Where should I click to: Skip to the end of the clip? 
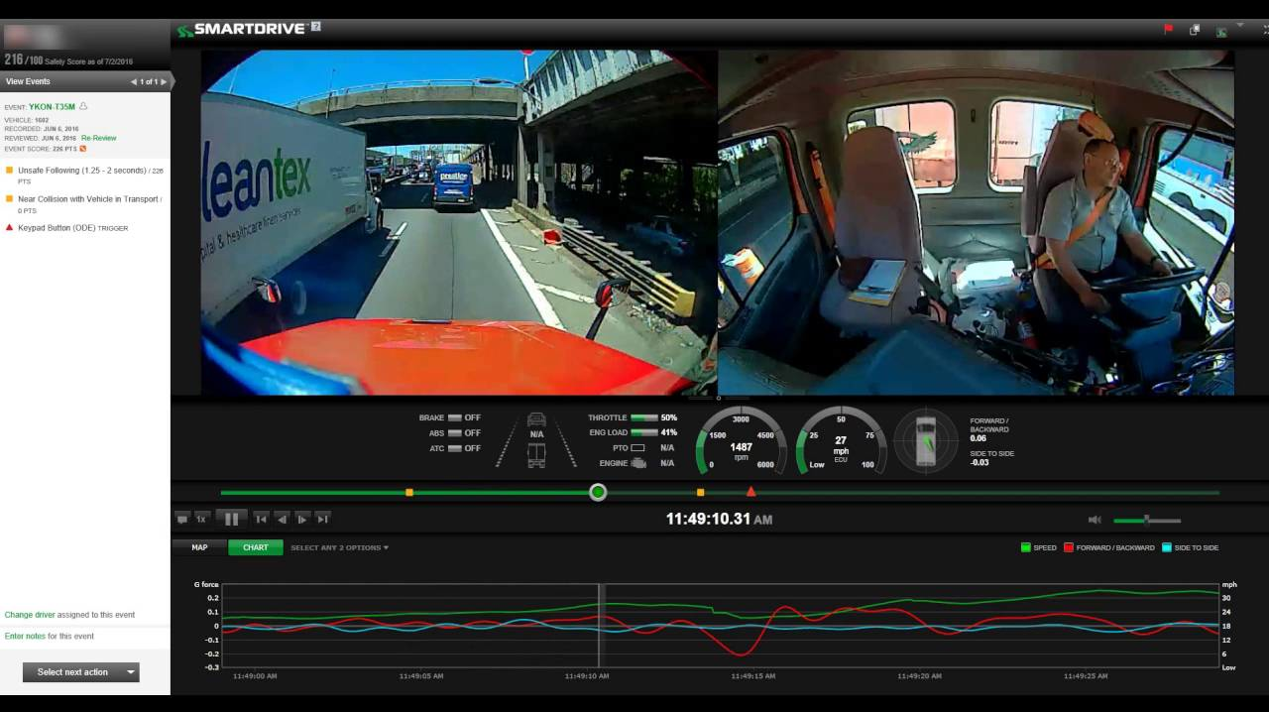click(x=322, y=519)
